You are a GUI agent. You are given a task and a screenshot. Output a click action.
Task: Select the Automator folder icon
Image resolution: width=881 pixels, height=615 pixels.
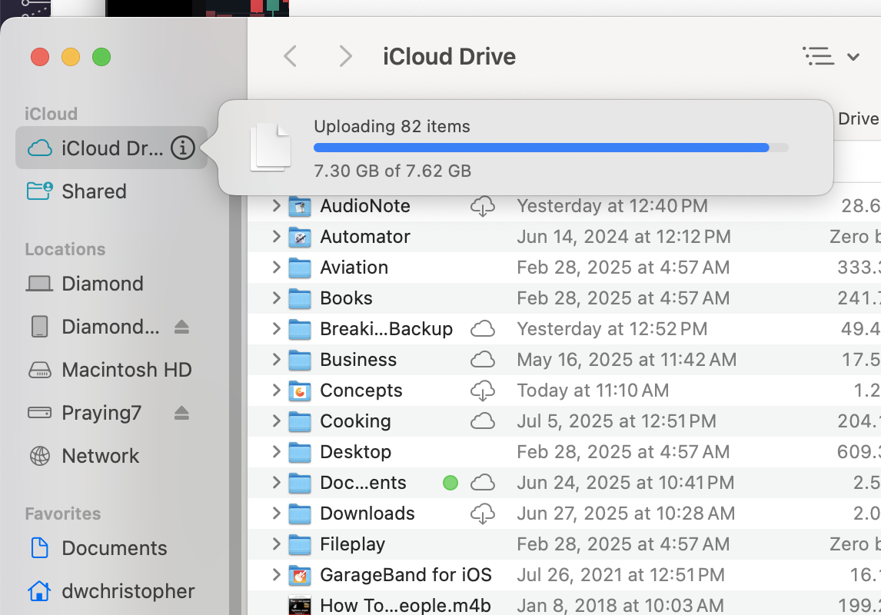tap(300, 237)
